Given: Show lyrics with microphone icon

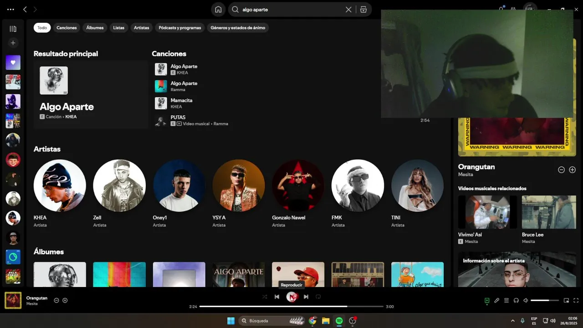Looking at the screenshot, I should pyautogui.click(x=497, y=301).
